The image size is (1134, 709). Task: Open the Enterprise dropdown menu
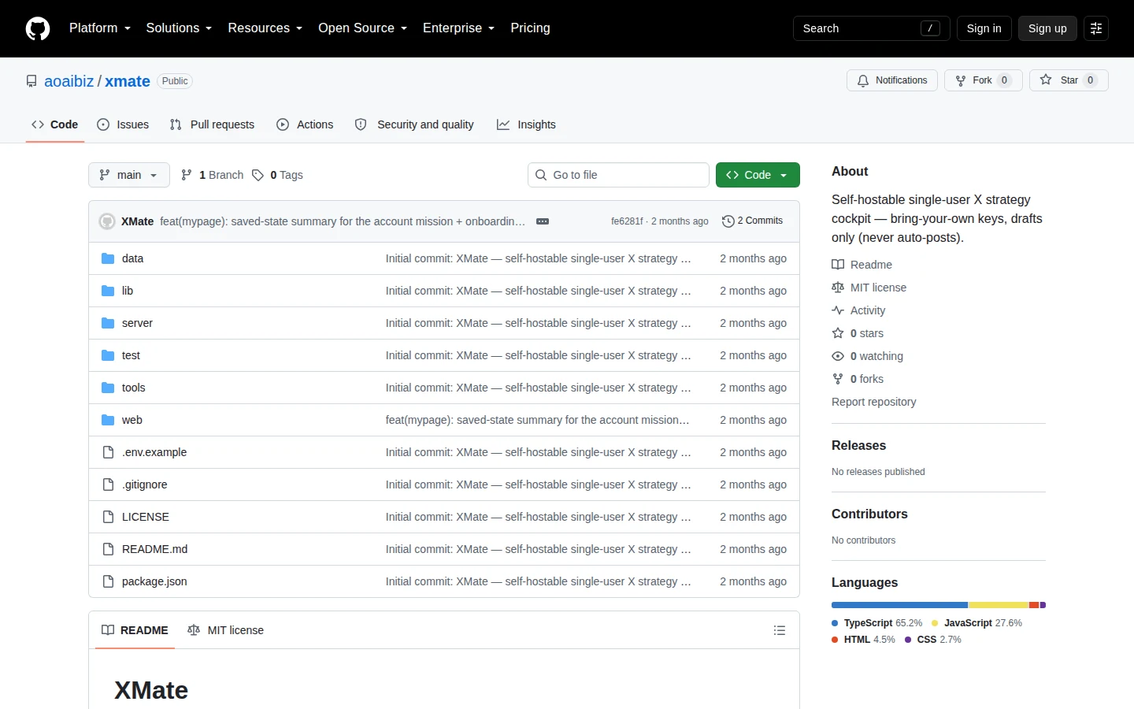459,28
